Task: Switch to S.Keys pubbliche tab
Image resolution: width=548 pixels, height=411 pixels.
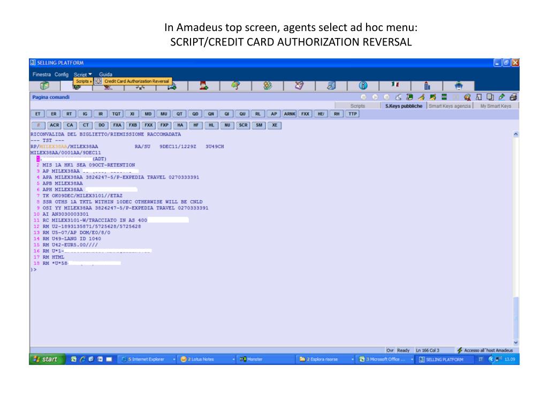Action: point(404,106)
